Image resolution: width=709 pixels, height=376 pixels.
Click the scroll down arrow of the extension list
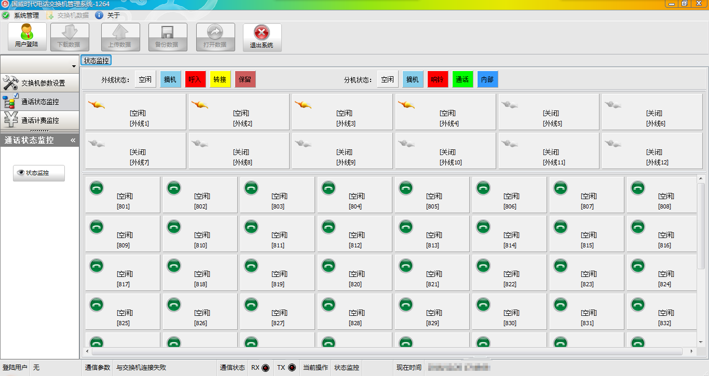click(x=701, y=342)
